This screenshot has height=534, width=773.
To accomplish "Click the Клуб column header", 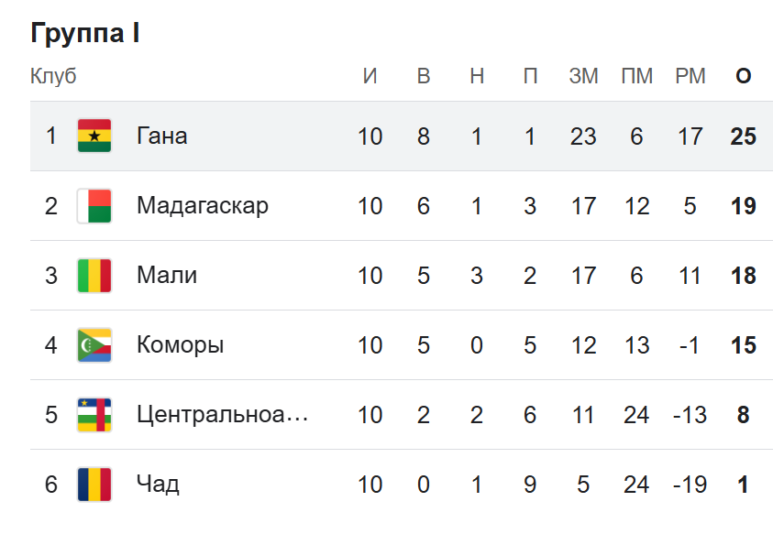I will tap(53, 77).
